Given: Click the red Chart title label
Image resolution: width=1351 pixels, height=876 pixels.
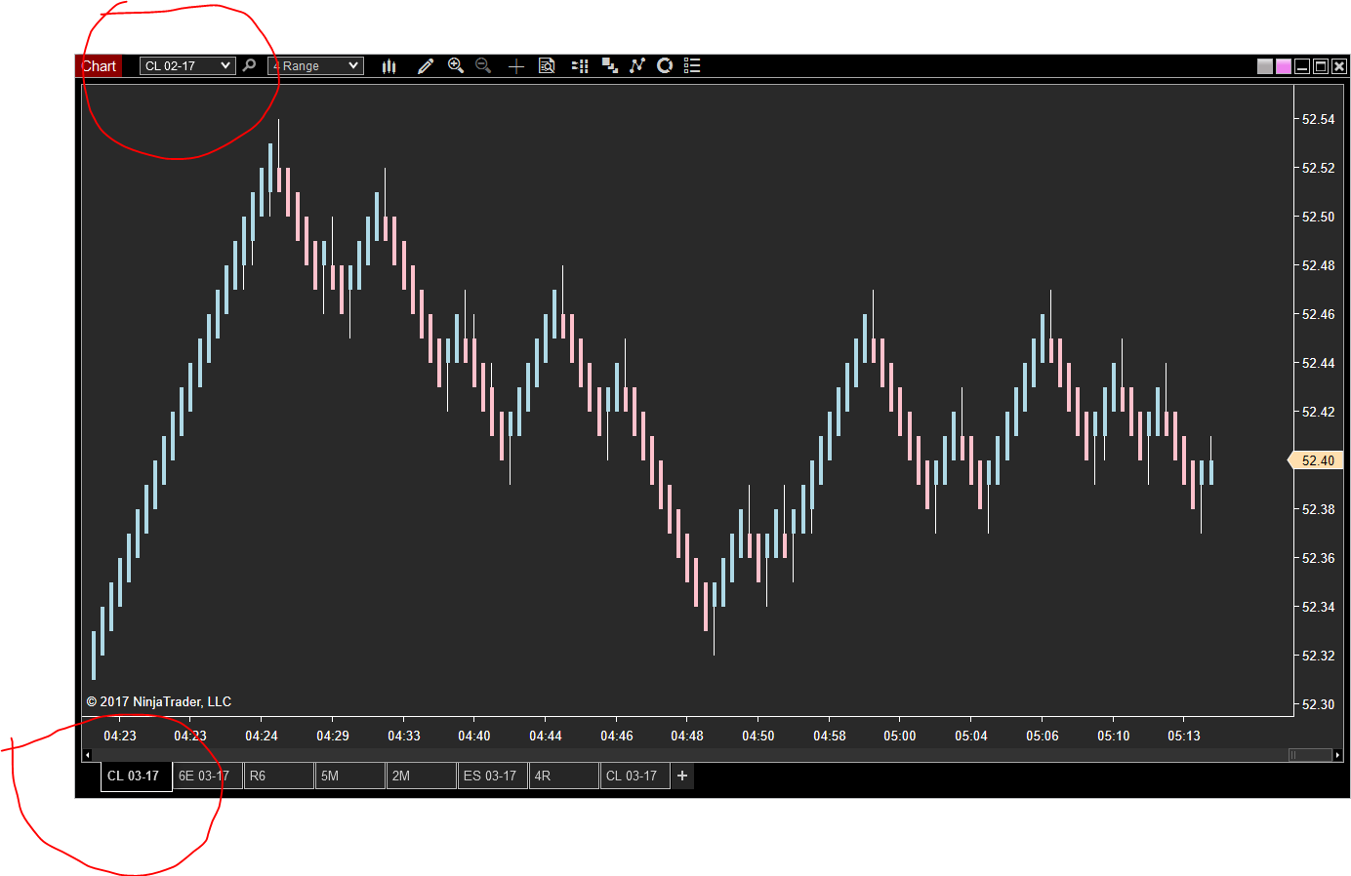Looking at the screenshot, I should 99,66.
